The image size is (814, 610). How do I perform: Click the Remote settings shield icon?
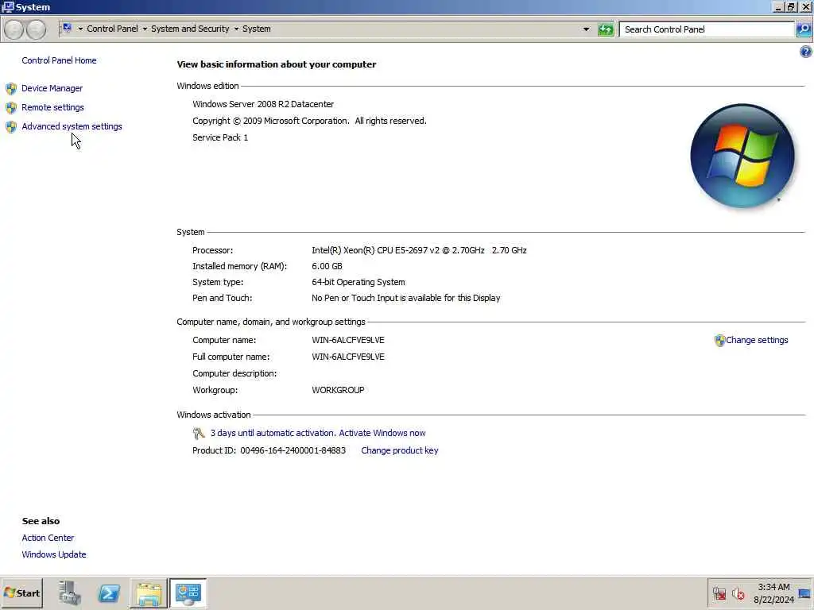click(11, 108)
